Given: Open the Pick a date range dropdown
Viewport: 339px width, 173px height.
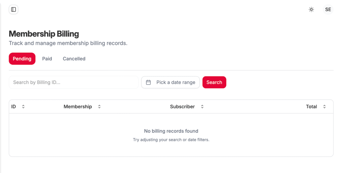Looking at the screenshot, I should [x=175, y=82].
